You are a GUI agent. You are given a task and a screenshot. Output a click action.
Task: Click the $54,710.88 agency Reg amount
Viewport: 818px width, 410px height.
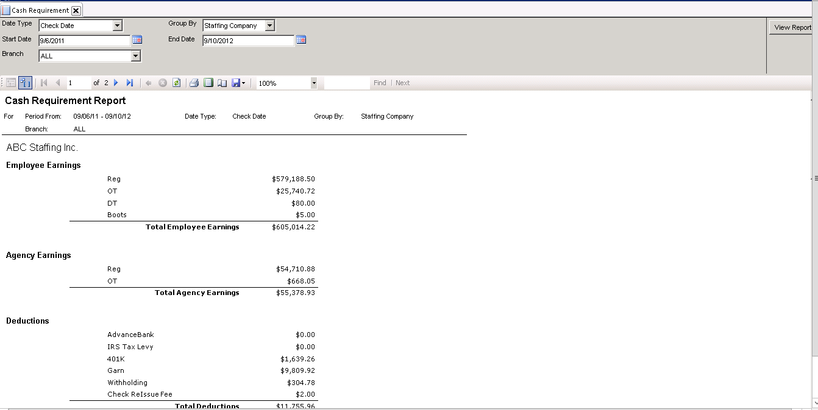click(x=295, y=269)
